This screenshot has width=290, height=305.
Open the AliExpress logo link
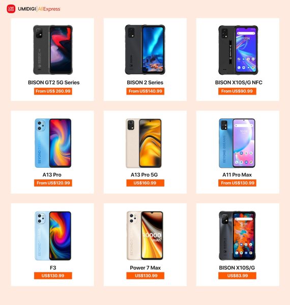click(x=49, y=9)
